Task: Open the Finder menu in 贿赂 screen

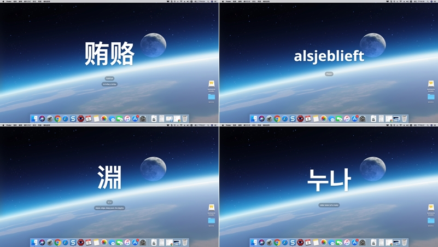Action: click(x=9, y=2)
